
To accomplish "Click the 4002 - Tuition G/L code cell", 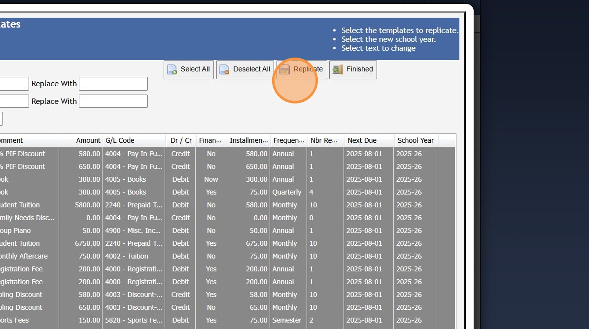I will (127, 256).
